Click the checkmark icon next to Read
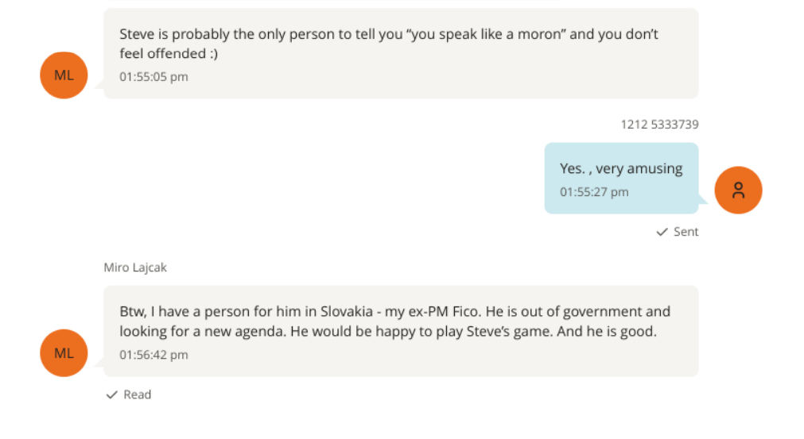 pyautogui.click(x=112, y=395)
